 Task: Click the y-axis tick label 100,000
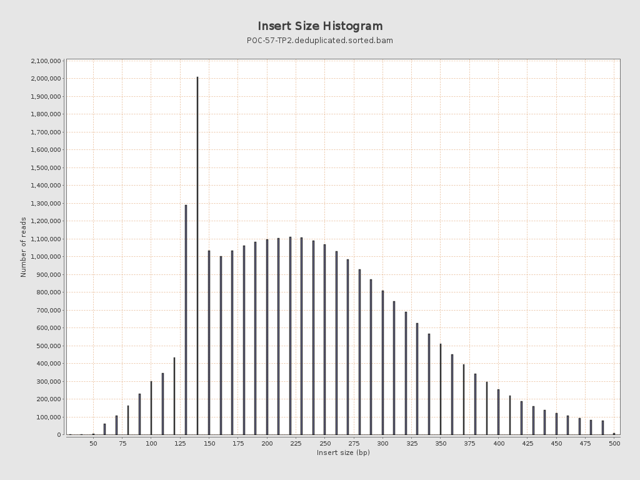pos(49,417)
